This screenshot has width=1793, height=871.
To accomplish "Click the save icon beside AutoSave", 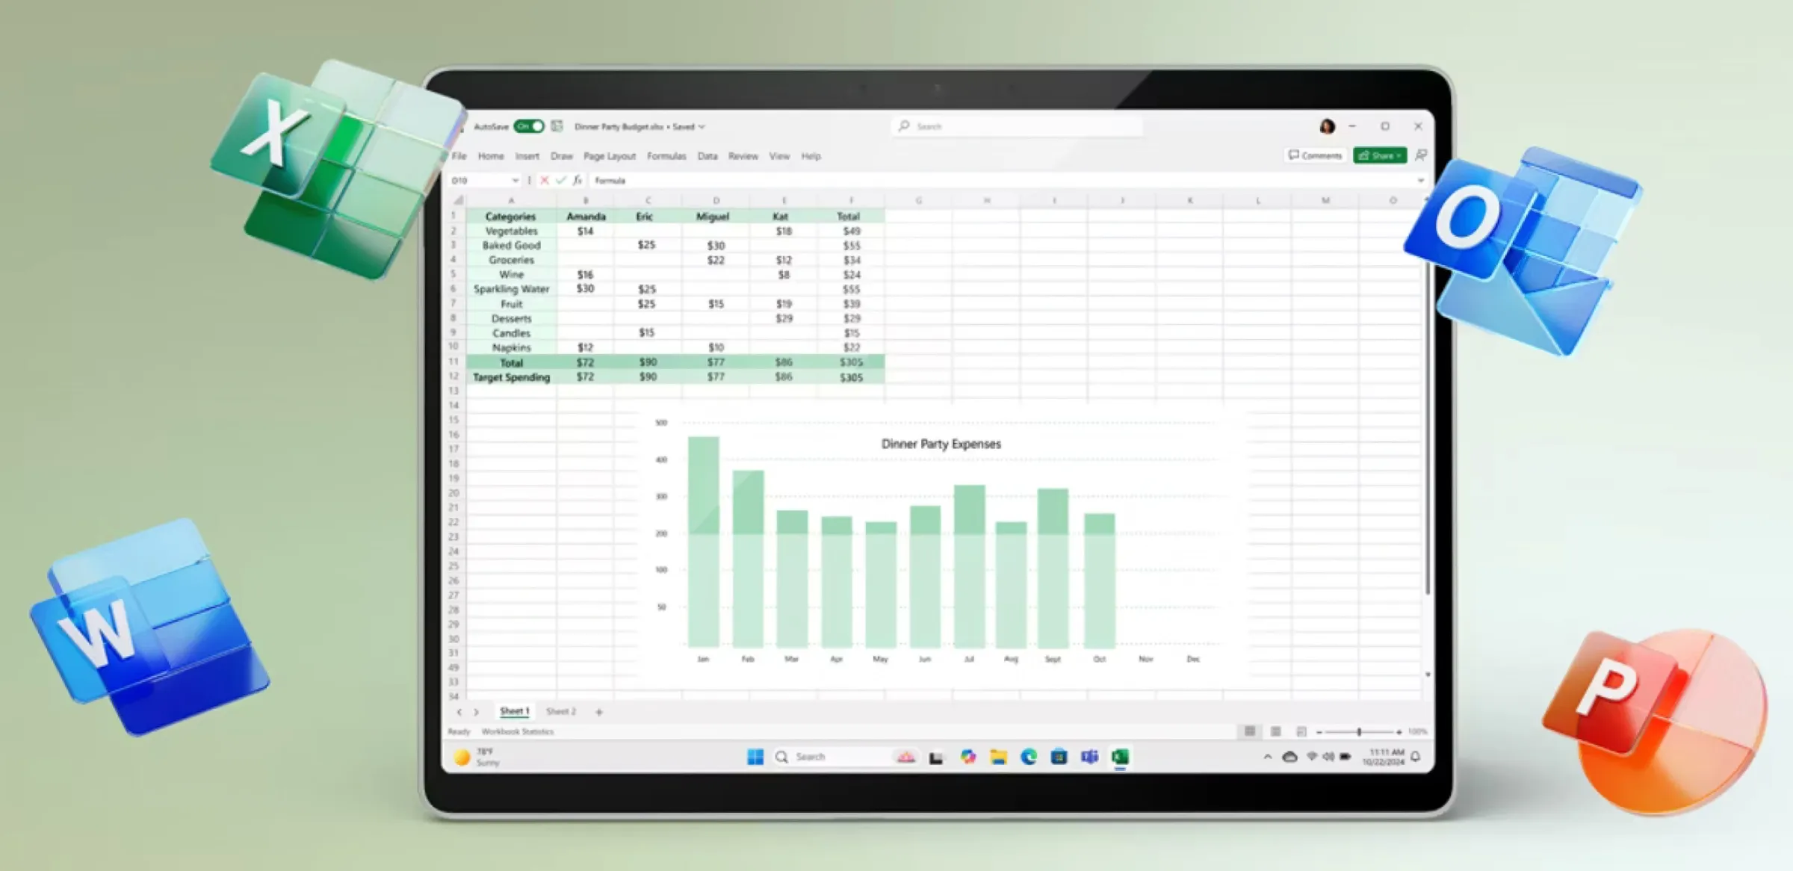I will 557,126.
